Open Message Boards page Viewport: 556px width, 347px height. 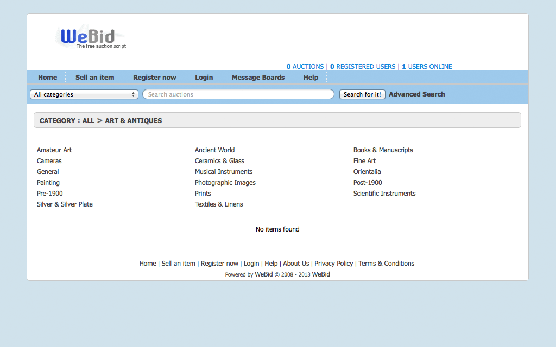pos(258,78)
